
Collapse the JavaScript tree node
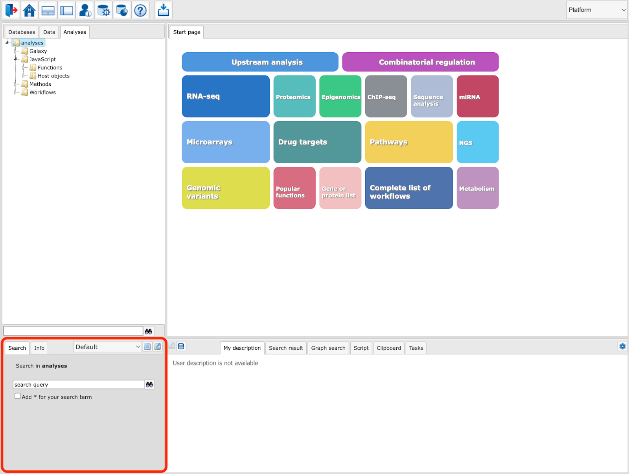tap(16, 59)
